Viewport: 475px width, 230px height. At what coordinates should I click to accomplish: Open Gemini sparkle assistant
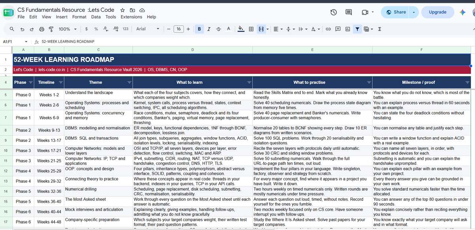pyautogui.click(x=462, y=12)
